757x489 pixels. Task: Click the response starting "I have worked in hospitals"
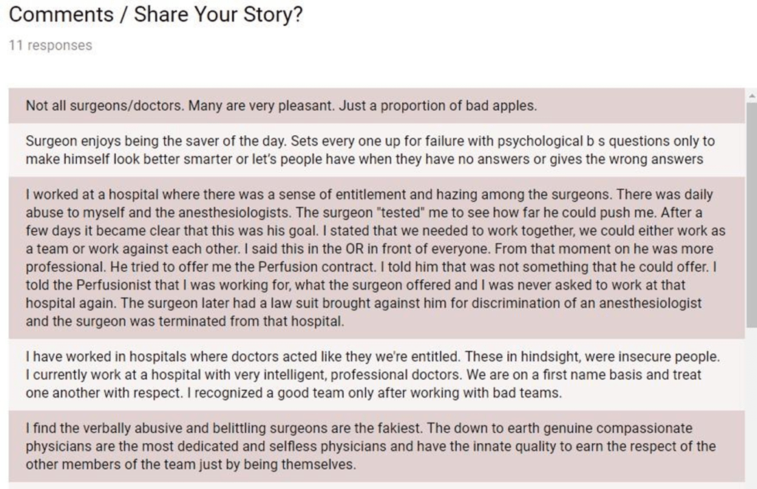pos(370,375)
